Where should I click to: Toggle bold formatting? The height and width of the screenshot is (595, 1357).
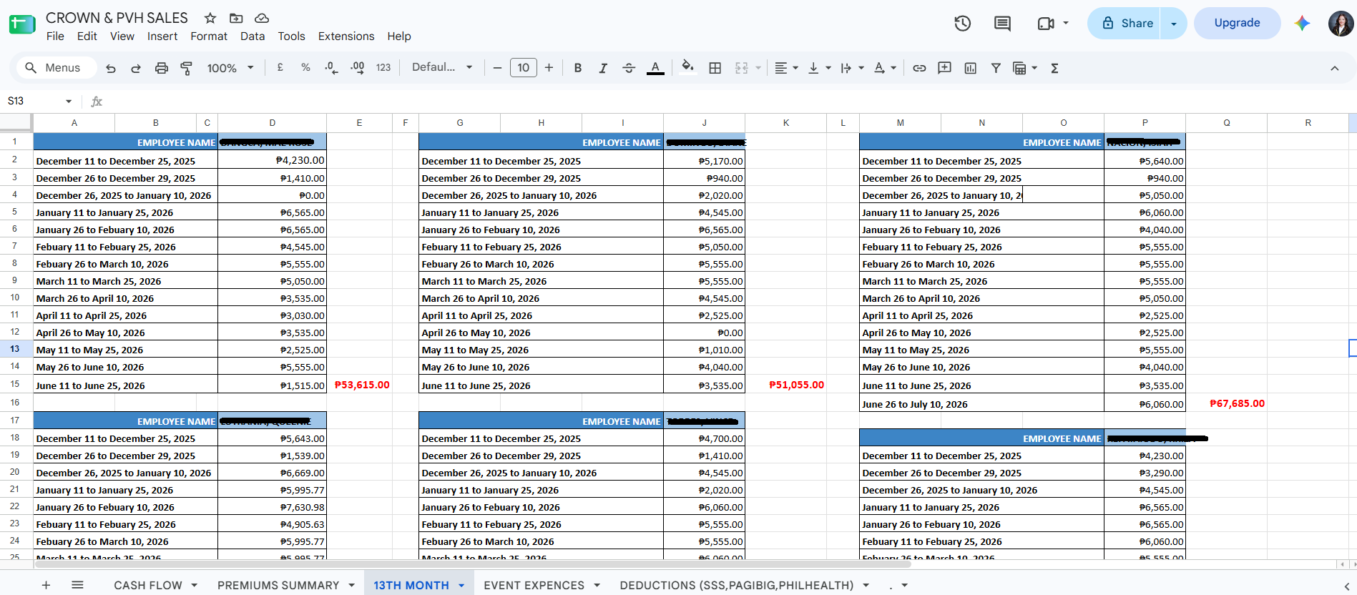coord(577,68)
